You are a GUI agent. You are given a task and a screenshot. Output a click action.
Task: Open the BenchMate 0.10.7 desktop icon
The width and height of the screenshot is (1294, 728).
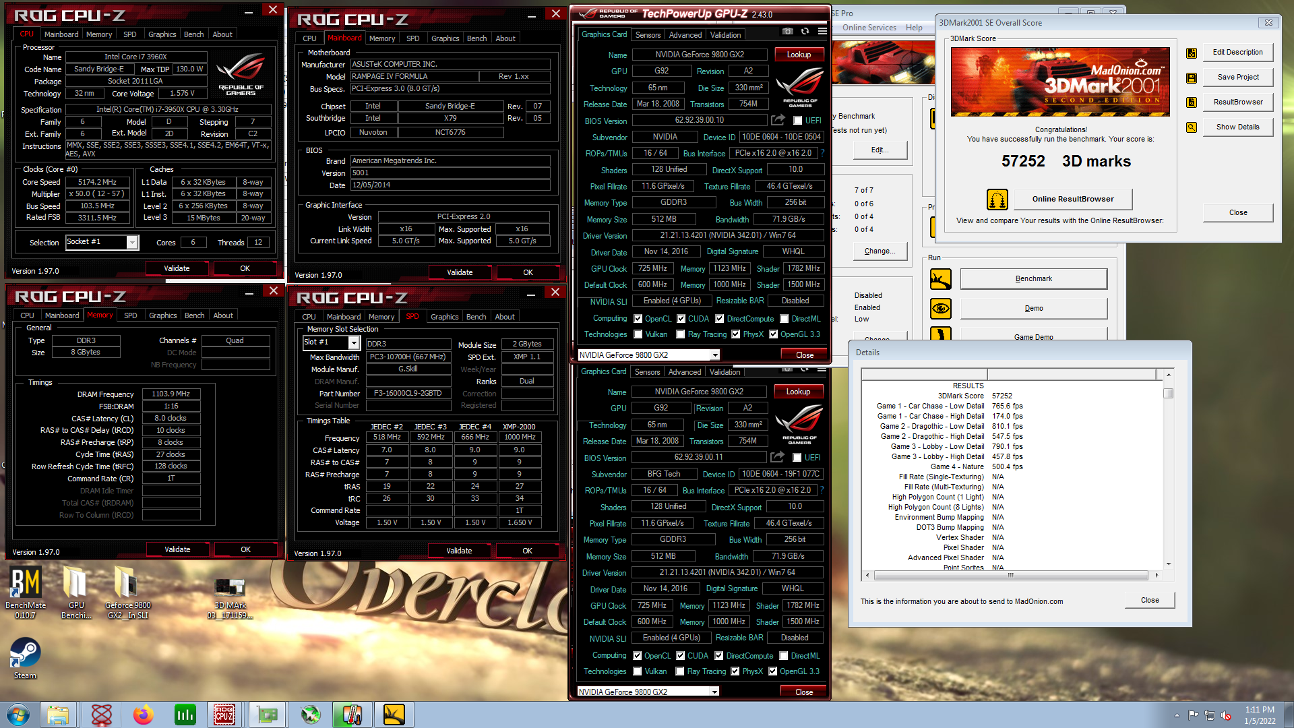26,593
